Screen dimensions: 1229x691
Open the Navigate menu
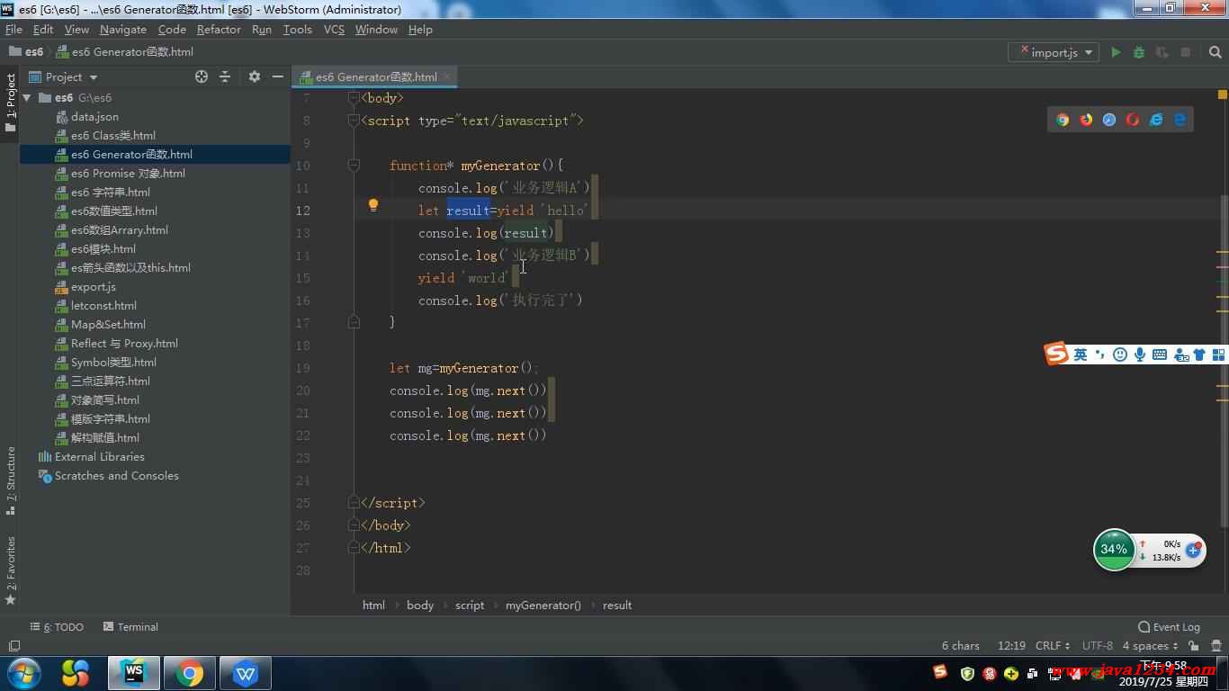pos(122,29)
